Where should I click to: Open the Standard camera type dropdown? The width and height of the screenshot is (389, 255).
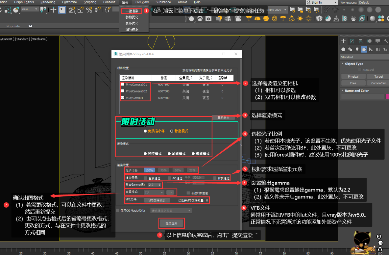[x=365, y=57]
